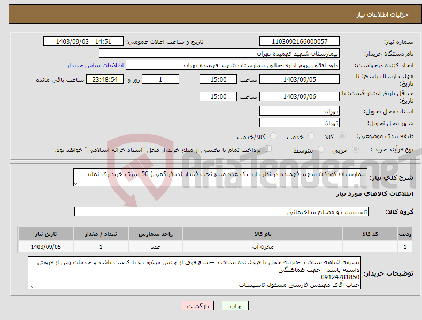This screenshot has height=320, width=422.
Task: Select the جزیی purchase type radio
Action: pyautogui.click(x=355, y=149)
